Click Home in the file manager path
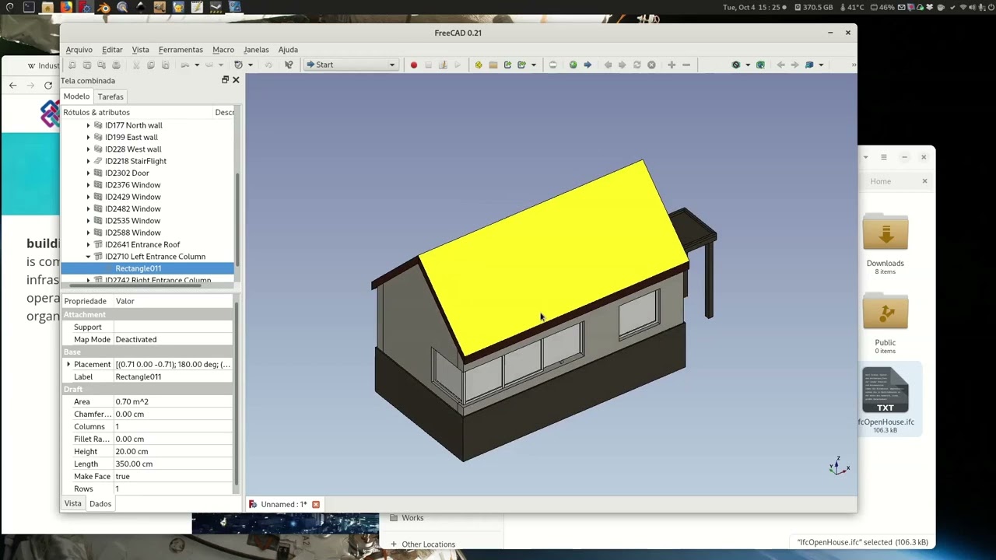This screenshot has width=996, height=560. [880, 181]
